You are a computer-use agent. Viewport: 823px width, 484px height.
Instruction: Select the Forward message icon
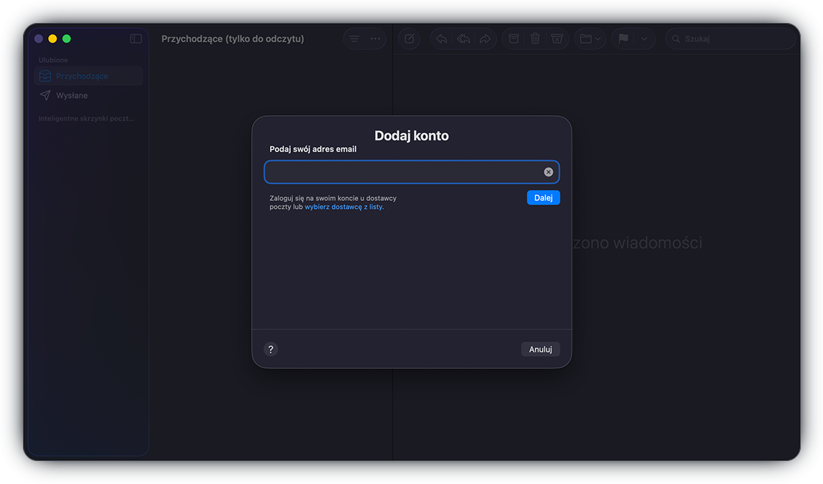click(485, 38)
